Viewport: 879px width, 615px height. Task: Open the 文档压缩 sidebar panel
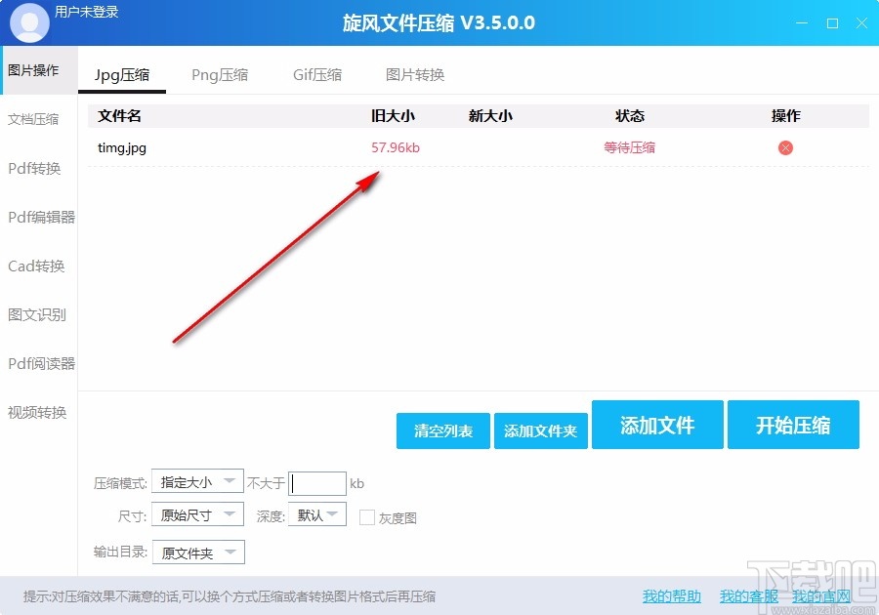click(x=37, y=119)
